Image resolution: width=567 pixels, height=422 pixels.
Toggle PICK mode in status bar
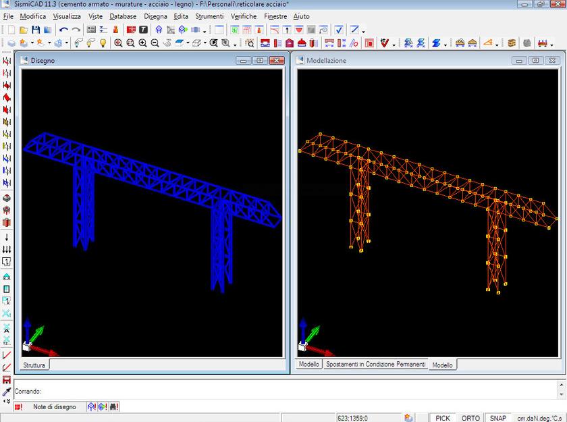442,418
